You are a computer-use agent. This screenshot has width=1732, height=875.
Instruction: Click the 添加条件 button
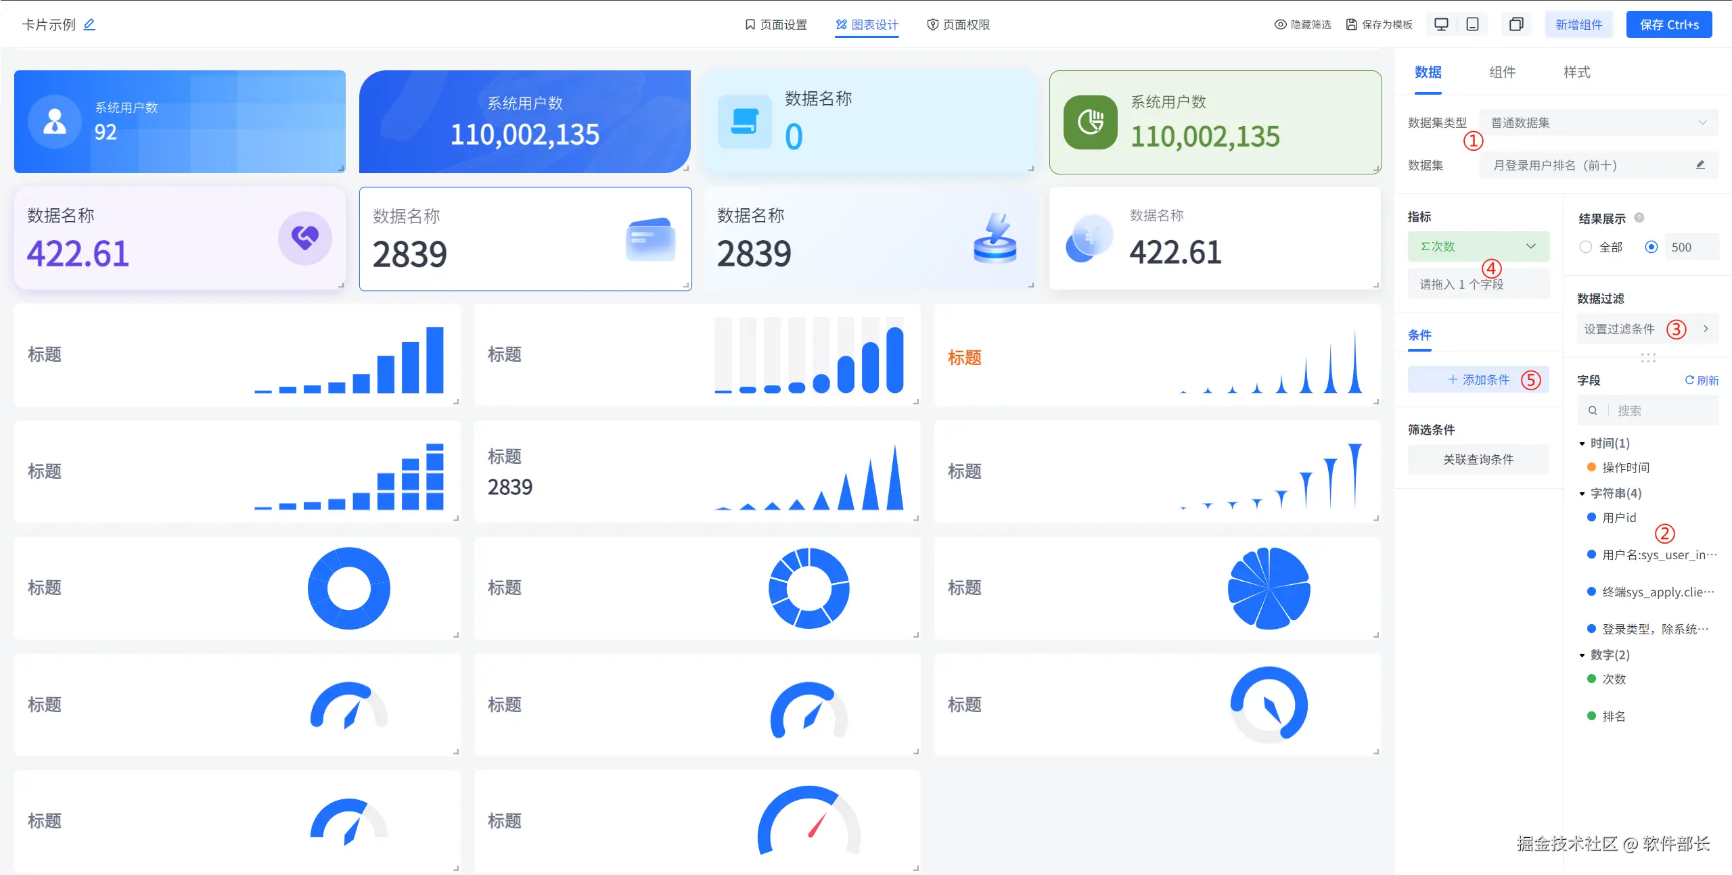[x=1478, y=379]
